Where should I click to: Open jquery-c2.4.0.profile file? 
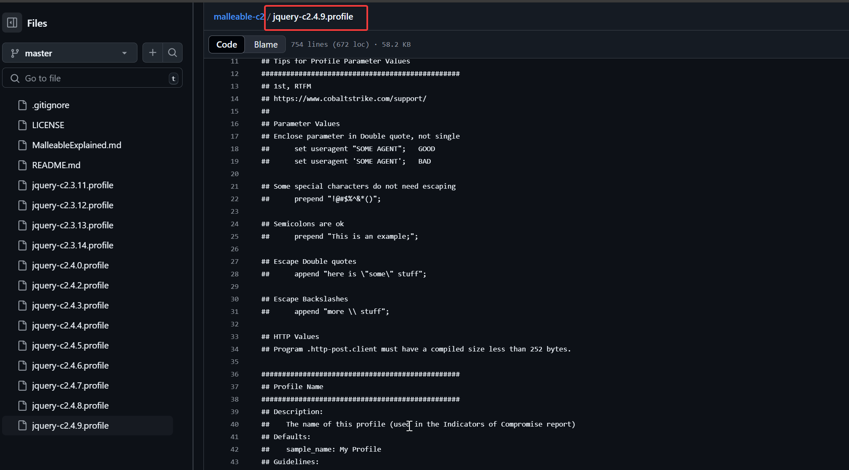coord(70,265)
